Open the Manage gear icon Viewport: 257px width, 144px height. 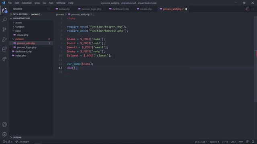tap(4, 134)
